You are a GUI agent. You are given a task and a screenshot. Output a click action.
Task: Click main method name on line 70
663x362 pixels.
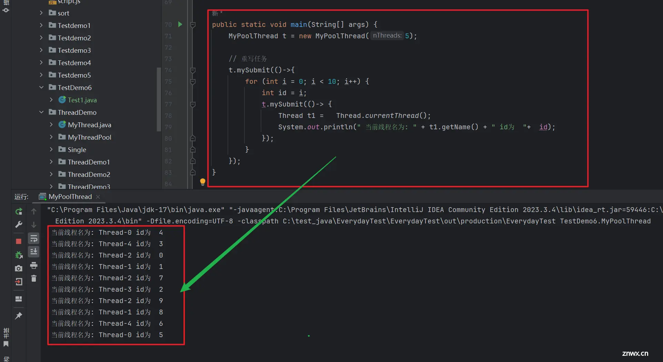click(299, 24)
